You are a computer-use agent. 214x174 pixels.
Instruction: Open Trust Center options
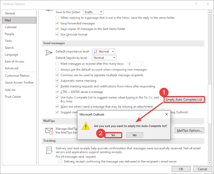(19, 97)
